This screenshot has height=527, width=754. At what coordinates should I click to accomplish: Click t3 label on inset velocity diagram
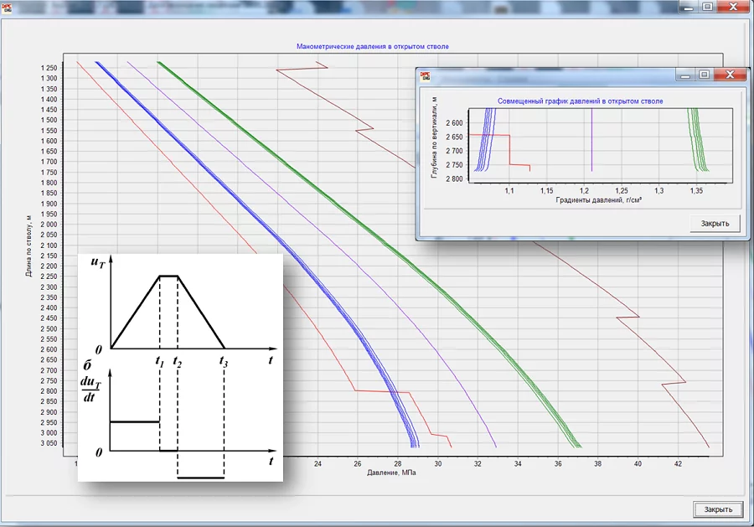click(x=224, y=360)
